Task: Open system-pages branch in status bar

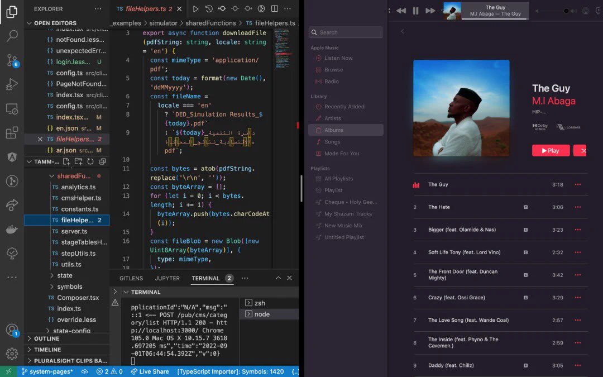Action: point(47,371)
